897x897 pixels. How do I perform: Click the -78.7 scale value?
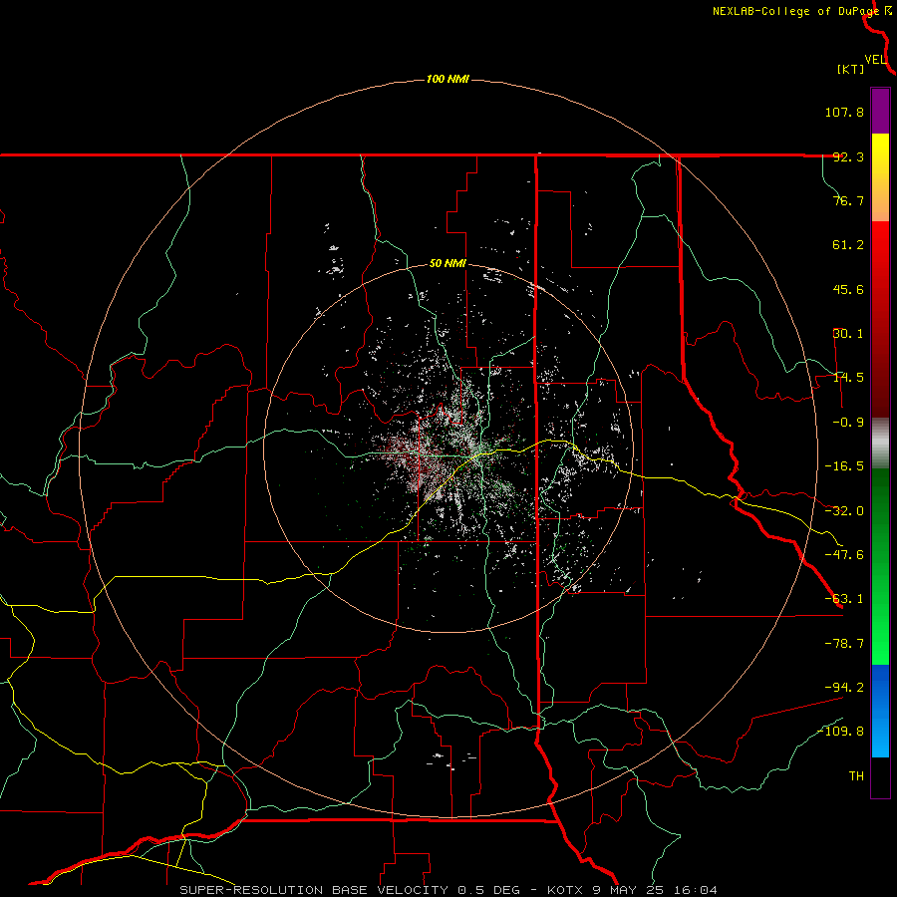click(x=844, y=644)
